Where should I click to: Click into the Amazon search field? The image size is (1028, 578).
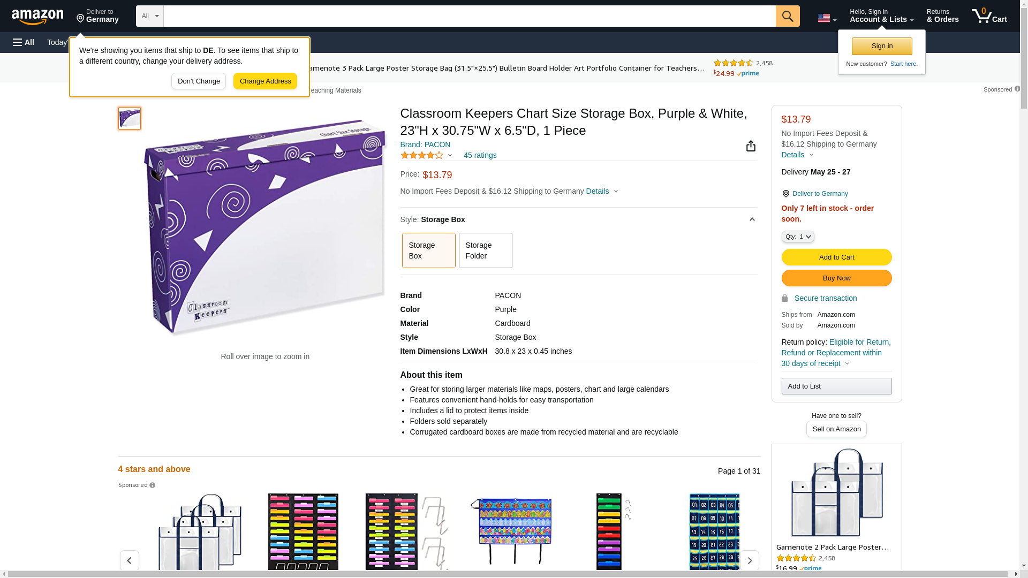[x=469, y=16]
